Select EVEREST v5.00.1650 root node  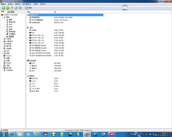pyautogui.click(x=10, y=15)
